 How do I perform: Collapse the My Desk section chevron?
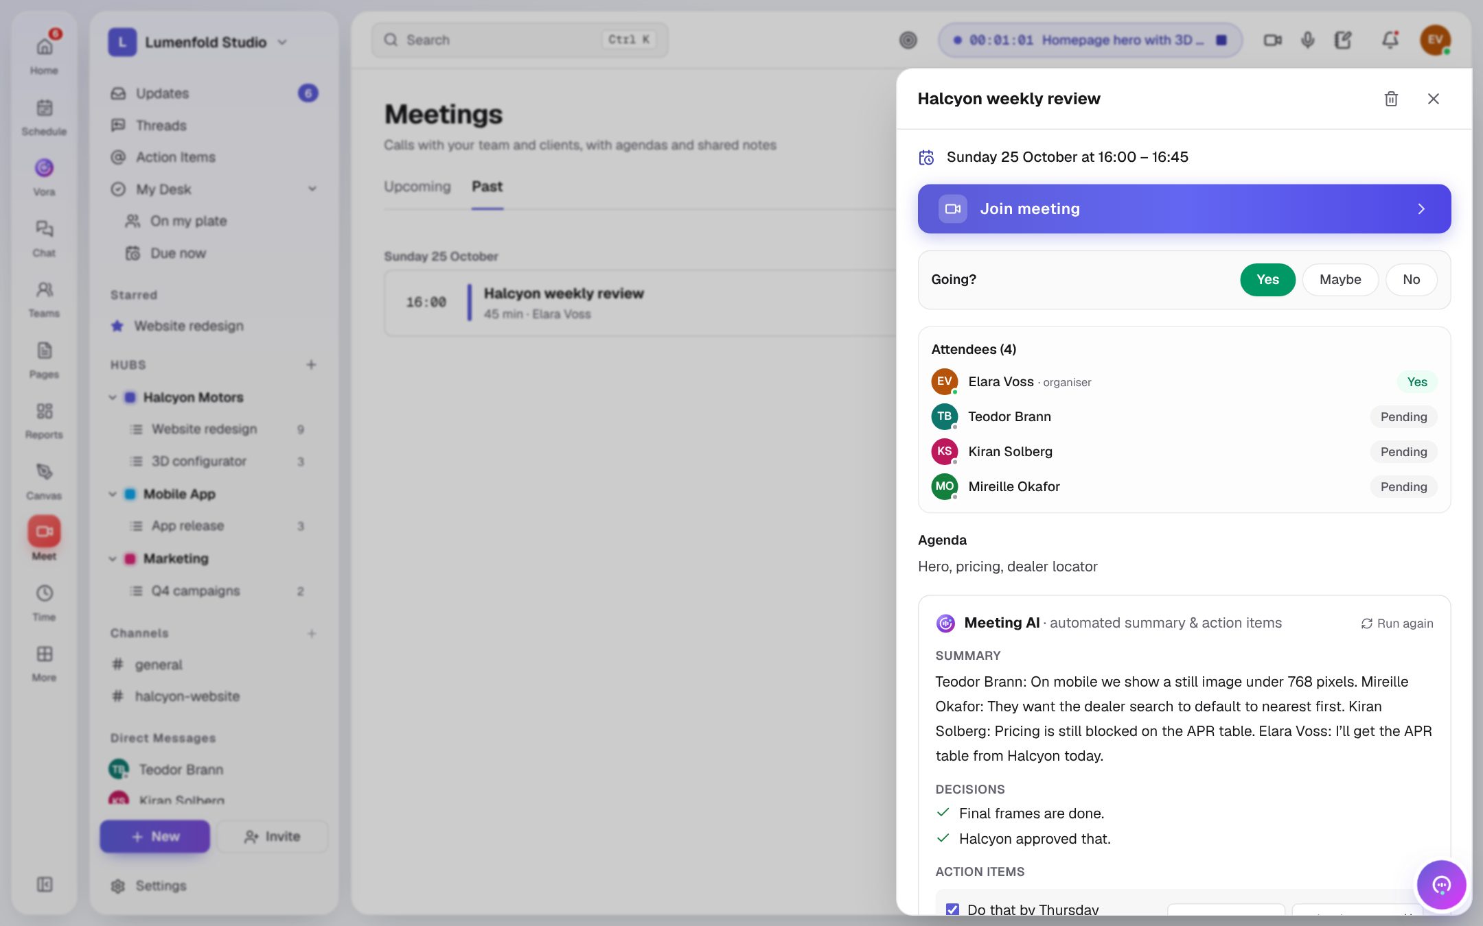pos(312,189)
